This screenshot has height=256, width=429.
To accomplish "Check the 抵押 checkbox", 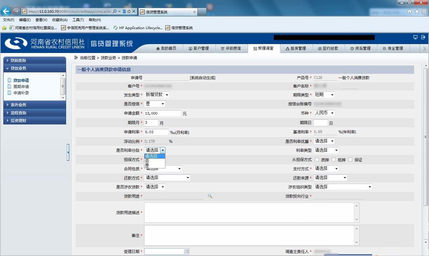I will click(x=334, y=160).
